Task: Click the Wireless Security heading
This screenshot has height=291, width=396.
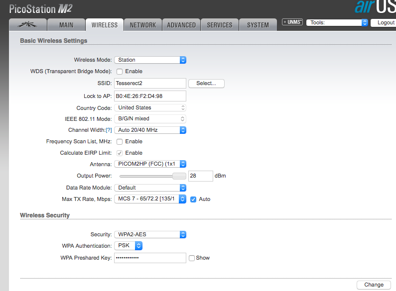Action: [x=45, y=215]
